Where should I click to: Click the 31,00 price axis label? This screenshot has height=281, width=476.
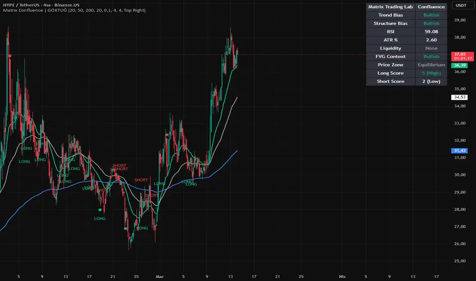[x=460, y=158]
